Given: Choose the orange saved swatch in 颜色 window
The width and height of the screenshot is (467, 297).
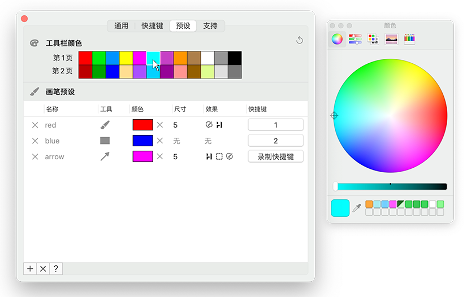Looking at the screenshot, I should point(369,204).
